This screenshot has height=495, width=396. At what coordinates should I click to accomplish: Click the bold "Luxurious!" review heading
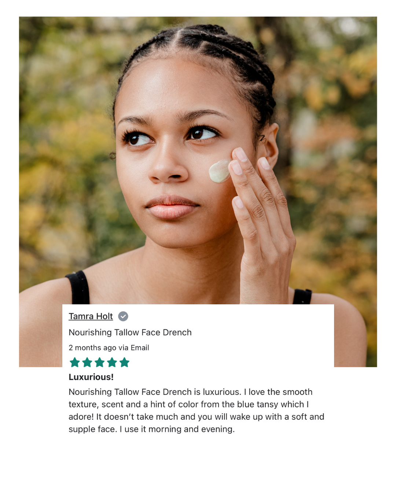(91, 377)
